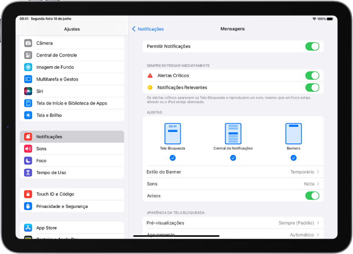353x254 pixels.
Task: Select the Banners alert preview
Action: [293, 134]
